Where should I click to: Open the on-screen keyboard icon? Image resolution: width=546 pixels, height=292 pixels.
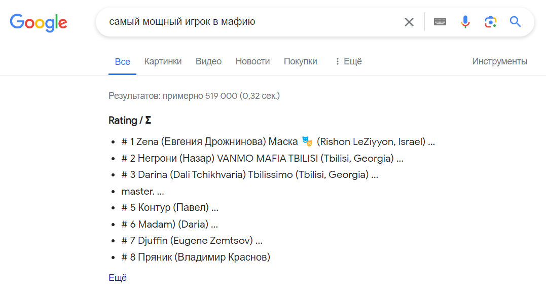tap(440, 22)
